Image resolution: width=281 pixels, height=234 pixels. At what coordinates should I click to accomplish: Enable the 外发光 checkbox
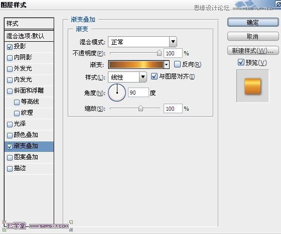point(10,69)
